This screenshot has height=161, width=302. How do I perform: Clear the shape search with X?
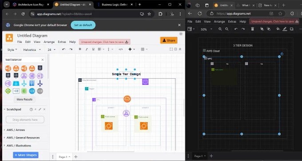pyautogui.click(x=43, y=60)
